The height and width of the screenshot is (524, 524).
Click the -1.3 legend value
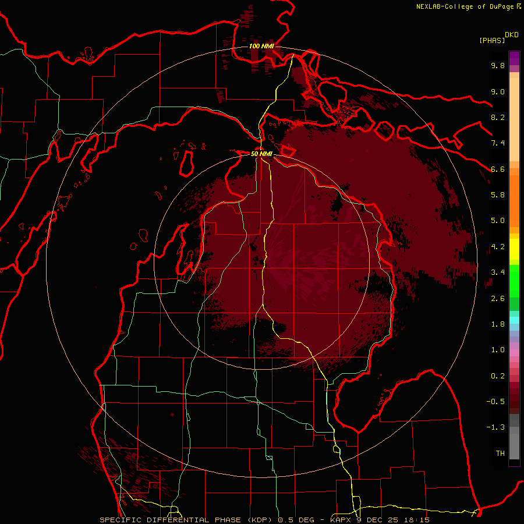[495, 427]
